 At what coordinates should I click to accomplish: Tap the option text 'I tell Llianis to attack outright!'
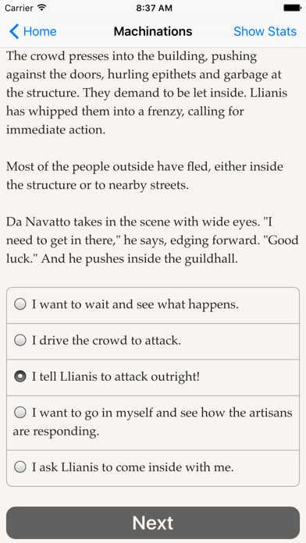(x=116, y=377)
